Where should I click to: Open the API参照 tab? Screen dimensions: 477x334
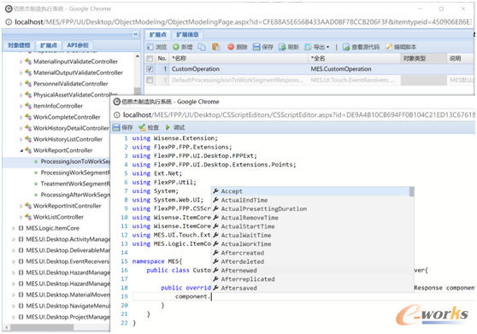78,45
